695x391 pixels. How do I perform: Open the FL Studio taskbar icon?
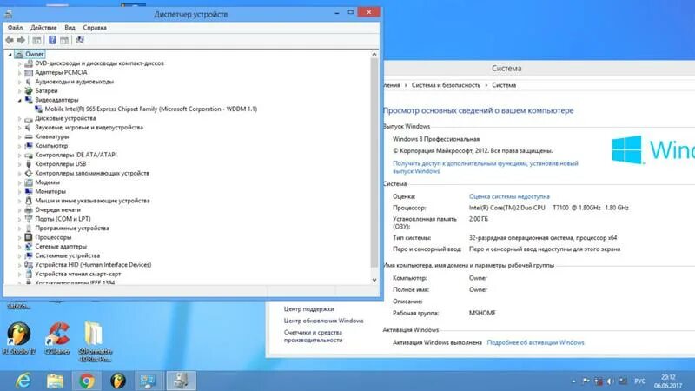click(x=118, y=381)
